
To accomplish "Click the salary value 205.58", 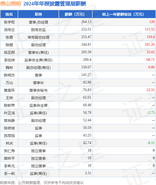I will coord(86,52).
